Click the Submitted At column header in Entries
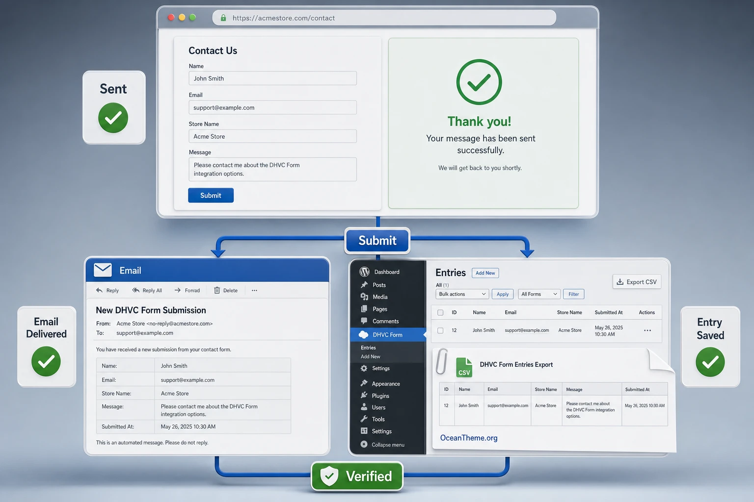 [x=609, y=312]
